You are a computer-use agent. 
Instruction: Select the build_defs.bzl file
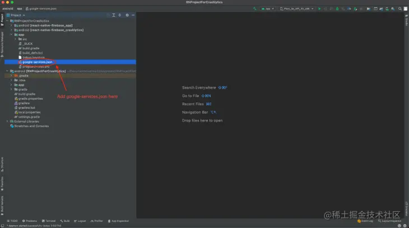pyautogui.click(x=30, y=53)
